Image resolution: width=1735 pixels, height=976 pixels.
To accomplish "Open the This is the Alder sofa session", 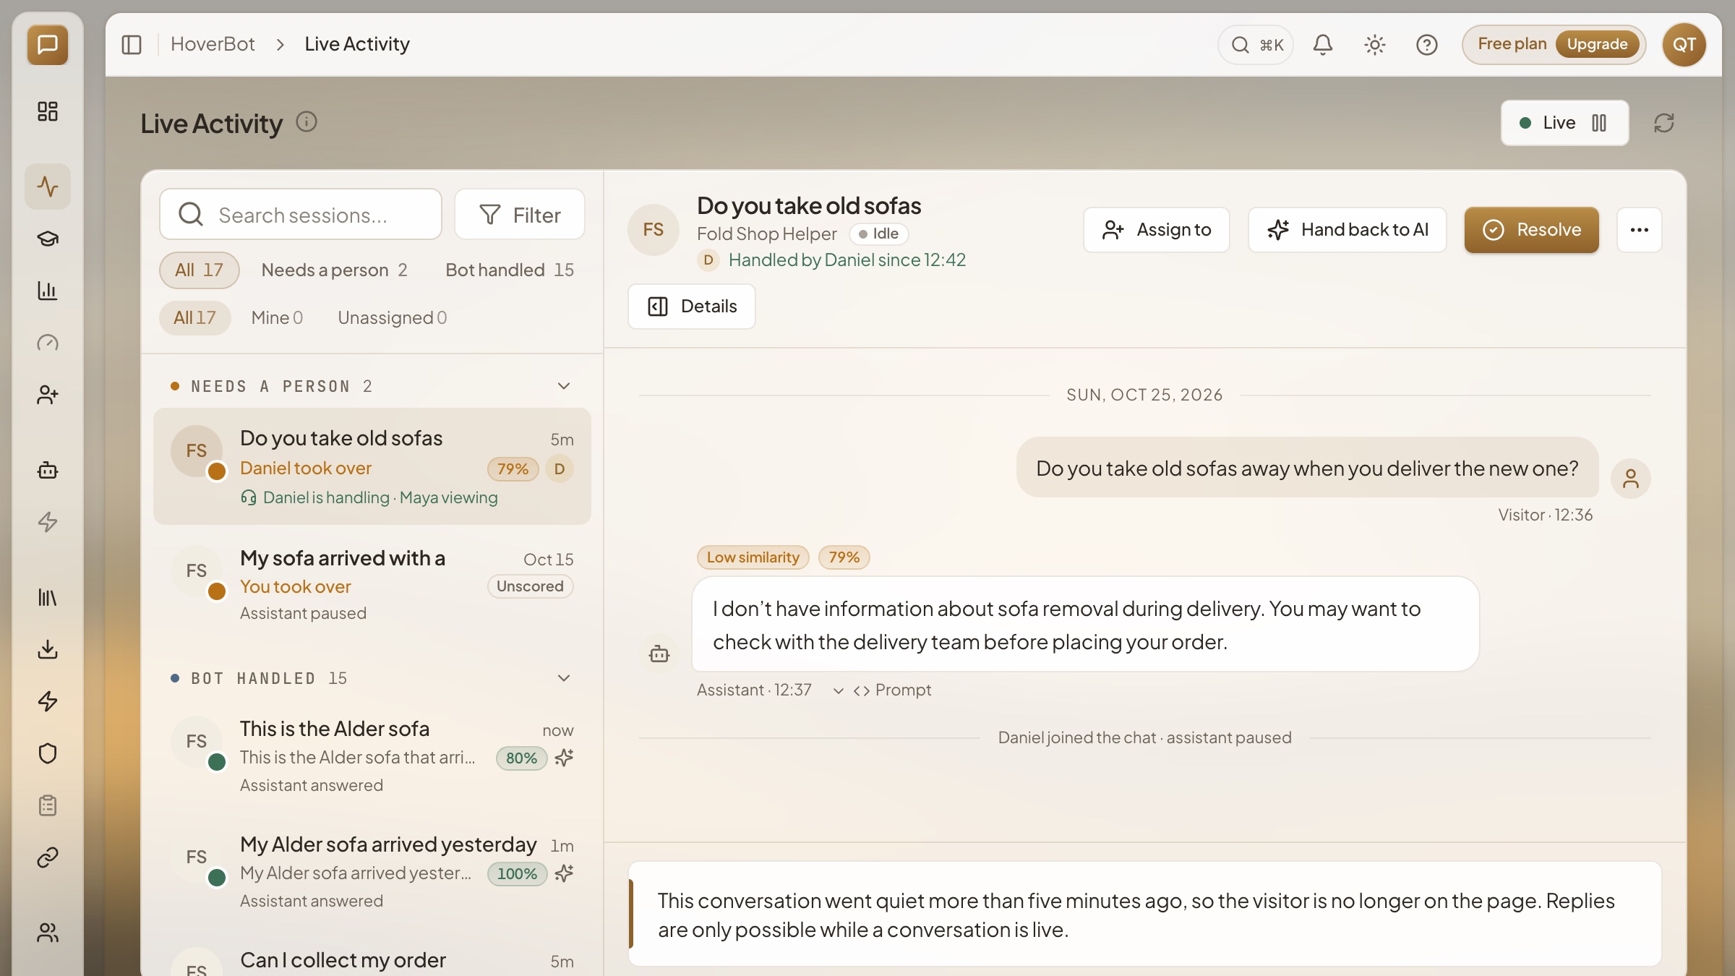I will 372,756.
